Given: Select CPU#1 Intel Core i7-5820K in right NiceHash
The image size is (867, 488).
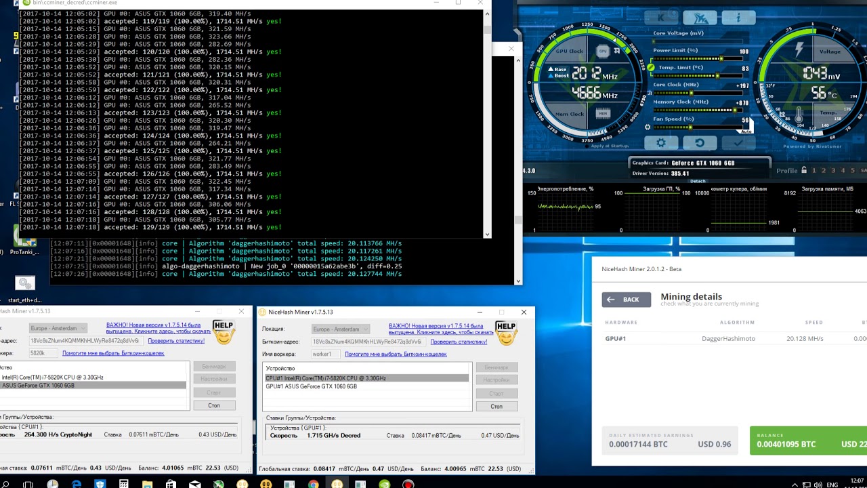Looking at the screenshot, I should click(366, 378).
